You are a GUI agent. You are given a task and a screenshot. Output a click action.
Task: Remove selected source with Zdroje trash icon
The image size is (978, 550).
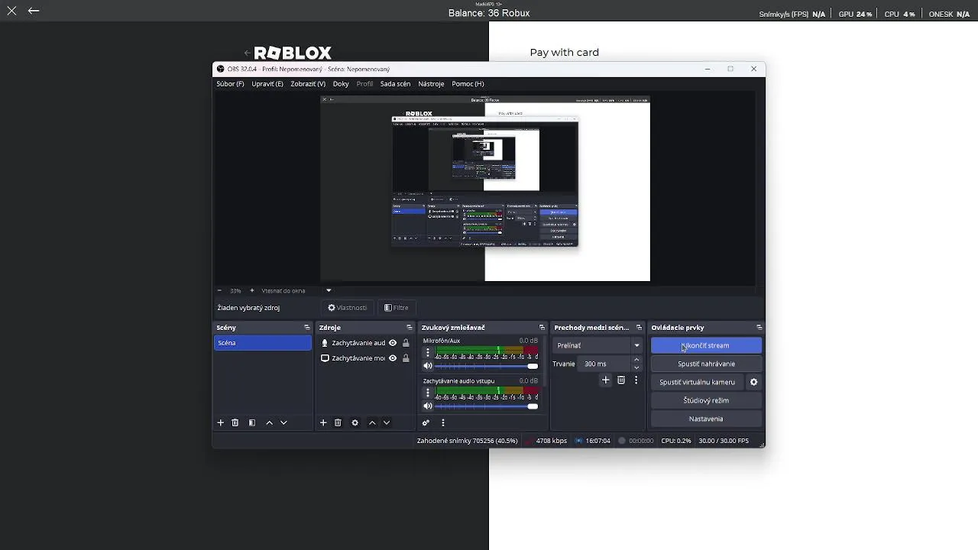[338, 422]
